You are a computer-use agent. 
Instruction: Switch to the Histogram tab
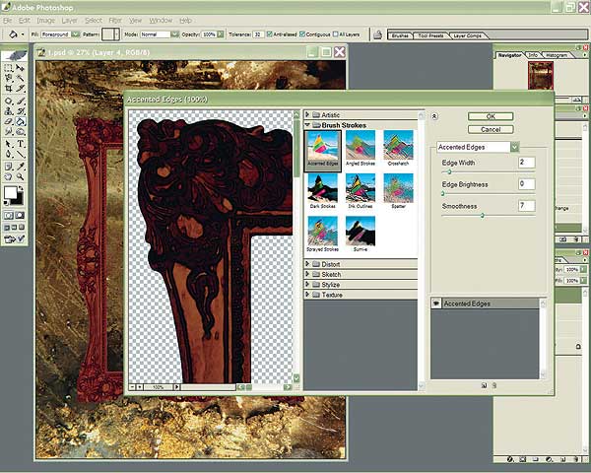[x=558, y=55]
